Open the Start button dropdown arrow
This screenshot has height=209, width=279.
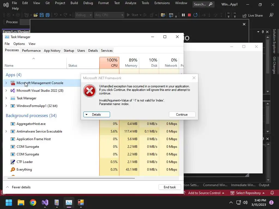(x=141, y=15)
